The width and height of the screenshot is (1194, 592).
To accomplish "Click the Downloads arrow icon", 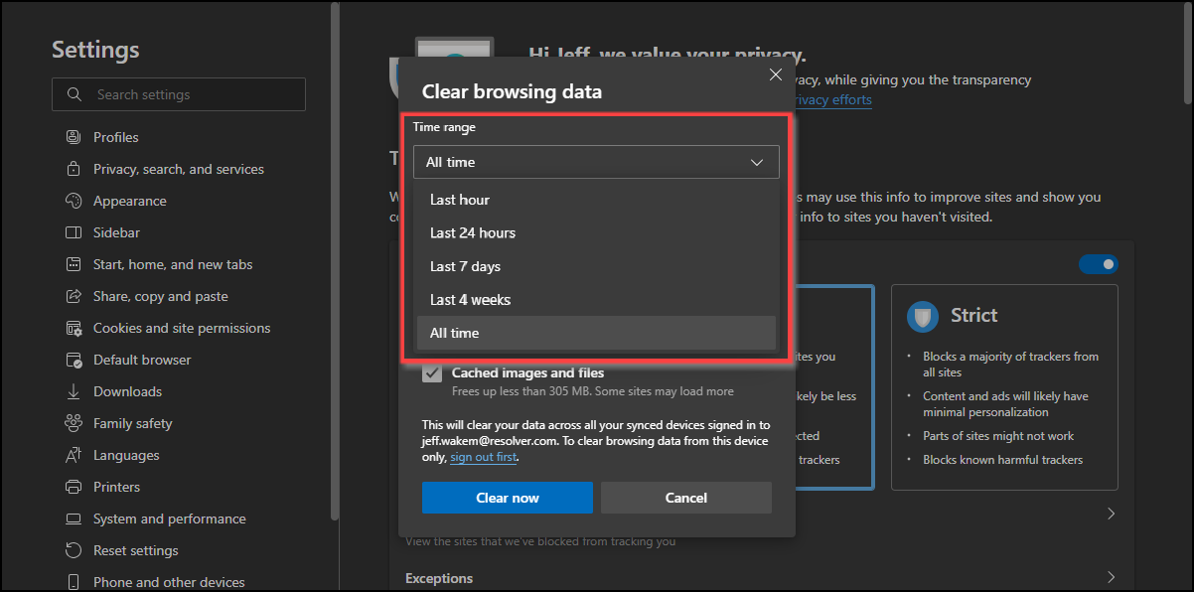I will [x=73, y=391].
